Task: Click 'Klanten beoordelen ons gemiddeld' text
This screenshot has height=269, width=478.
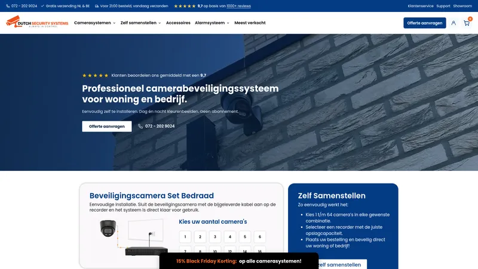Action: (x=158, y=75)
